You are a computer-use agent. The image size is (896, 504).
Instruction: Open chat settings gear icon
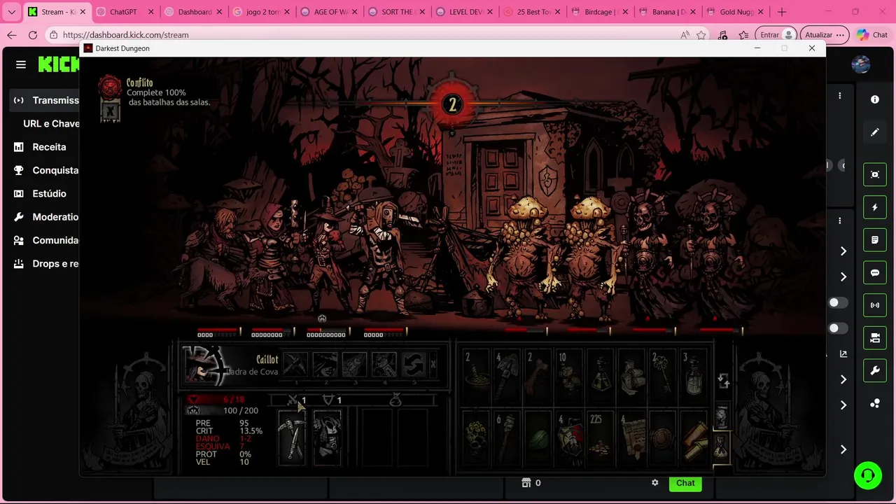click(x=655, y=483)
